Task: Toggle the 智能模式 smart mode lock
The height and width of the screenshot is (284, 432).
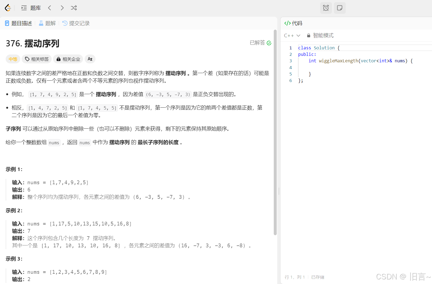Action: [x=320, y=35]
